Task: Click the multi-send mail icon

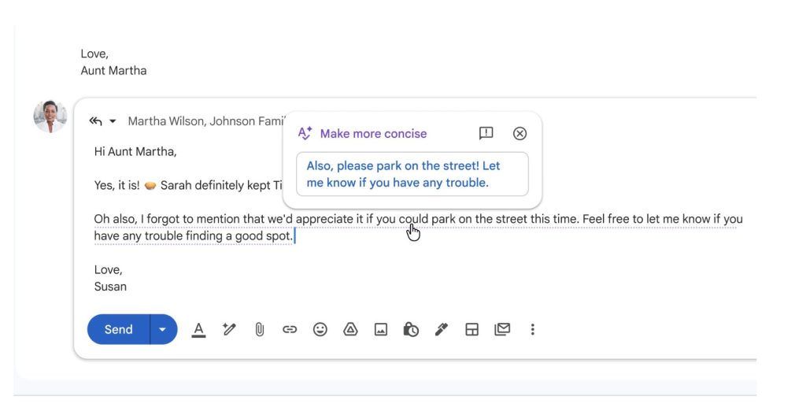Action: point(502,329)
